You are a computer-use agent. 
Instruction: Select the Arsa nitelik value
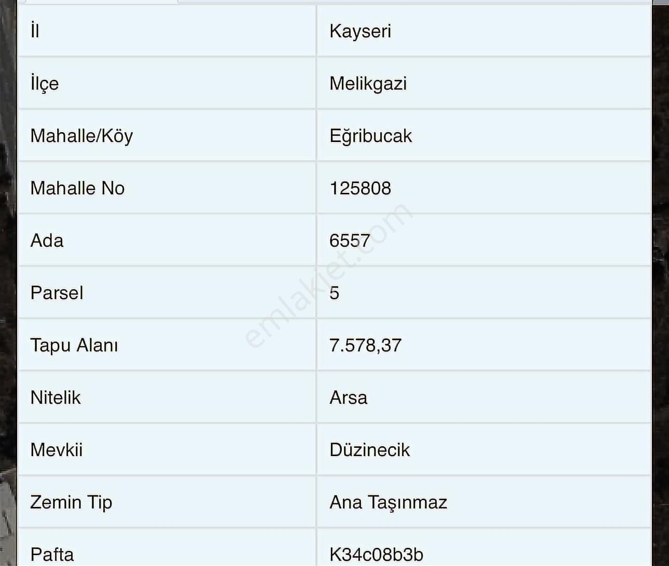click(349, 398)
